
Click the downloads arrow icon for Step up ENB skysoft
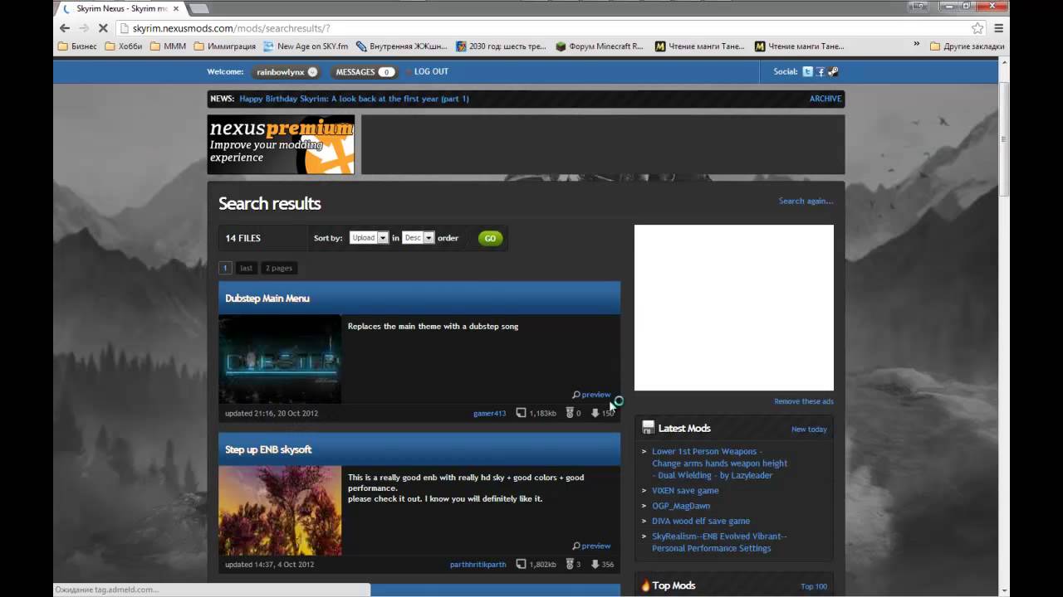(595, 565)
